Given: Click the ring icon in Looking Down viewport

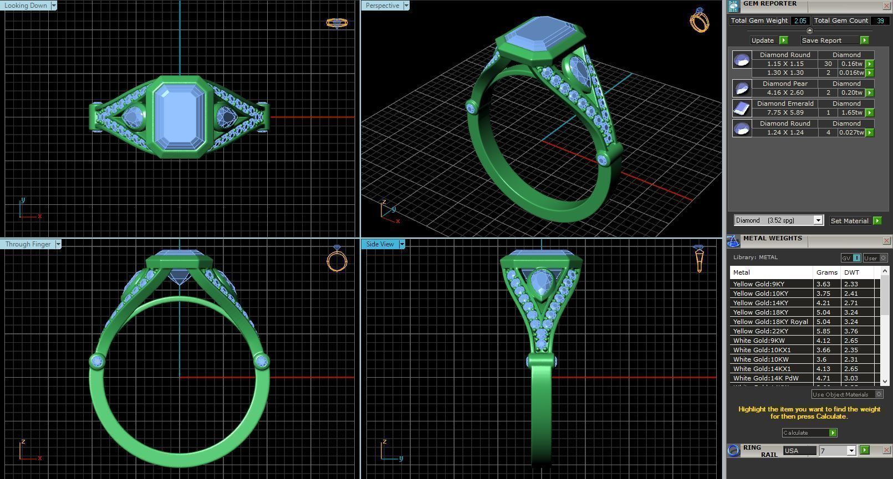Looking at the screenshot, I should (337, 23).
